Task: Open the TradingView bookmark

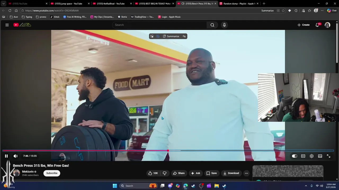Action: [x=142, y=17]
